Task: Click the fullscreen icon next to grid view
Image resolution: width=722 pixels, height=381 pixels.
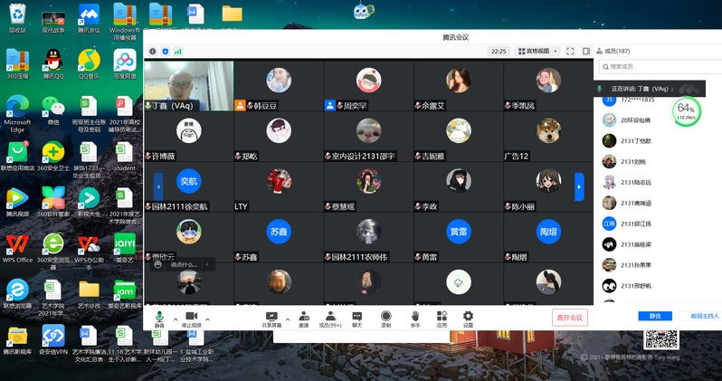Action: pos(570,52)
